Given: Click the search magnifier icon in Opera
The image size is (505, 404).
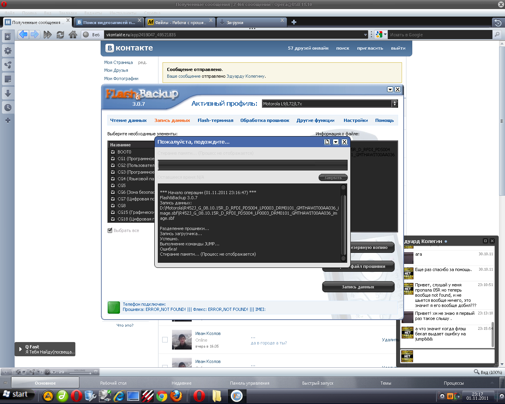Looking at the screenshot, I should pyautogui.click(x=497, y=35).
